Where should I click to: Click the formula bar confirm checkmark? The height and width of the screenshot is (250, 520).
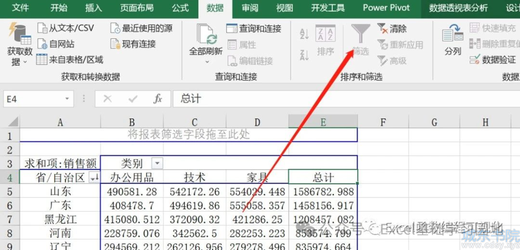(x=133, y=98)
